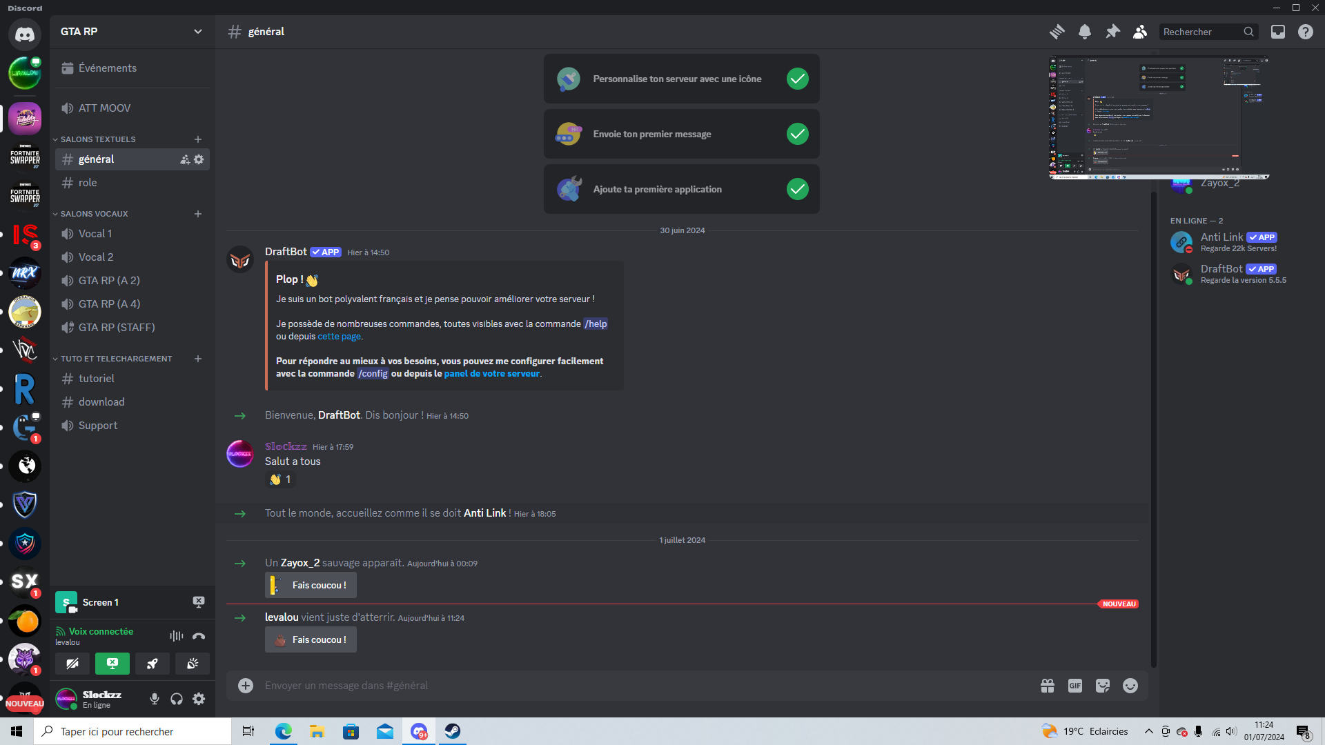Show hidden system tray icons chevron
This screenshot has width=1325, height=745.
point(1149,731)
